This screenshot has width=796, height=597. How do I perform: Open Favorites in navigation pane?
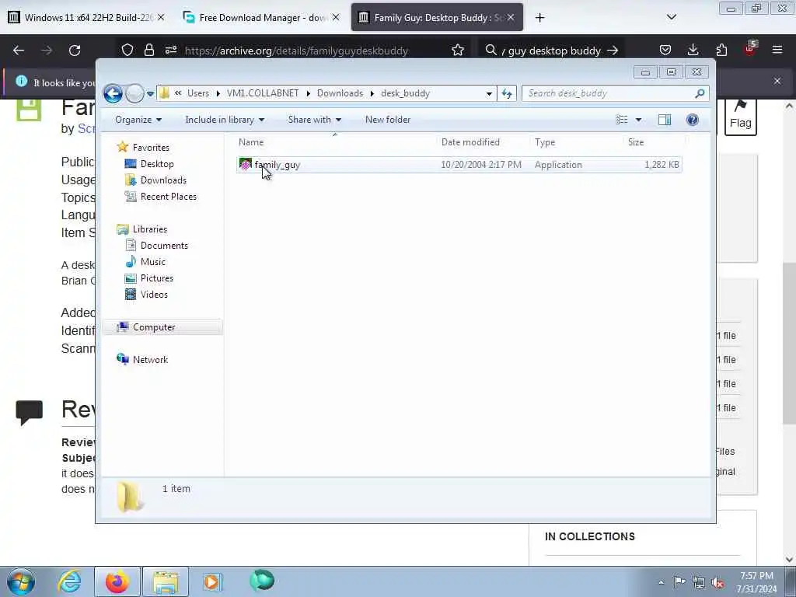click(151, 148)
